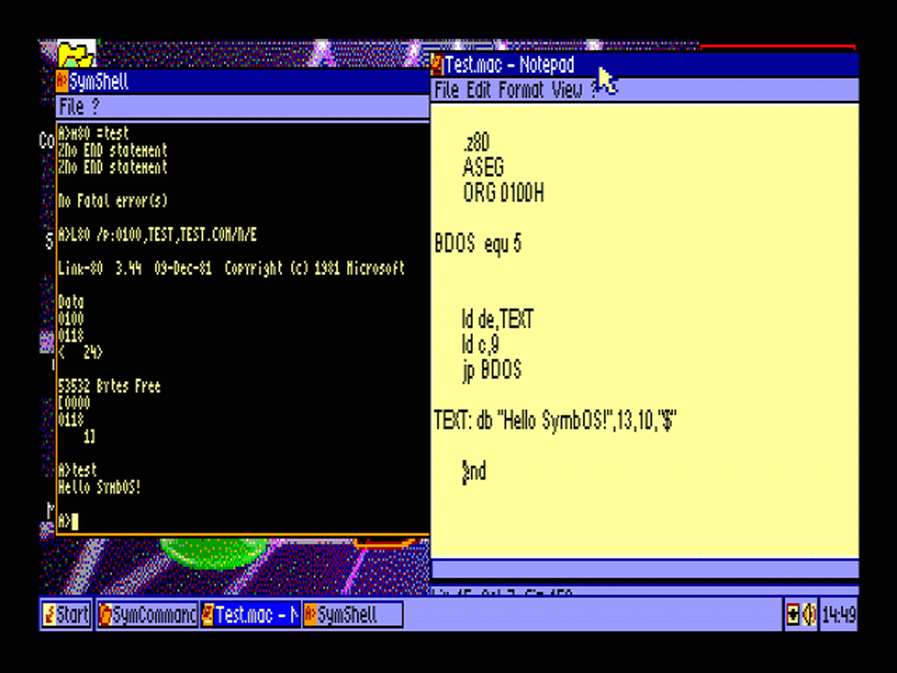Viewport: 897px width, 673px height.
Task: Click the system tray icon beside the speaker
Action: click(x=793, y=615)
